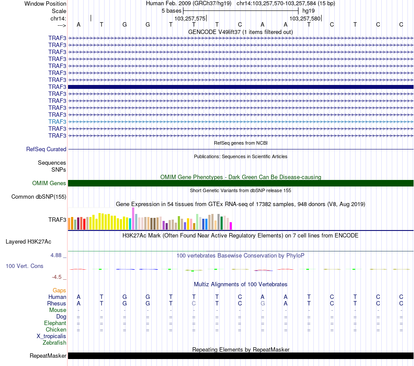The width and height of the screenshot is (414, 366).
Task: Click the Common dbSNP(155) label
Action: coord(39,197)
